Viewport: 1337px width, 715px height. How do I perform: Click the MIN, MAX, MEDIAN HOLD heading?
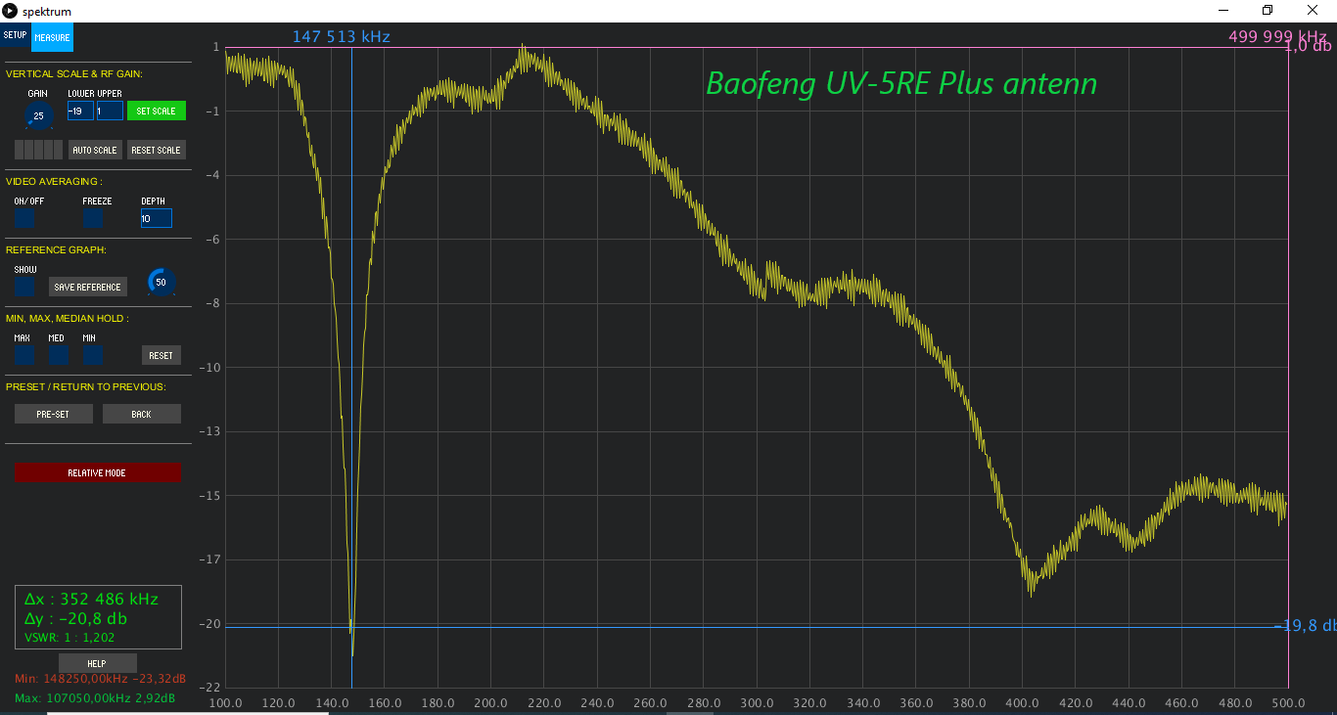[x=67, y=318]
